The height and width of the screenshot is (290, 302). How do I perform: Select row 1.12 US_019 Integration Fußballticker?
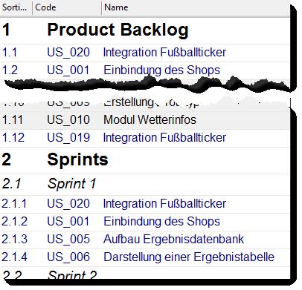pyautogui.click(x=145, y=138)
